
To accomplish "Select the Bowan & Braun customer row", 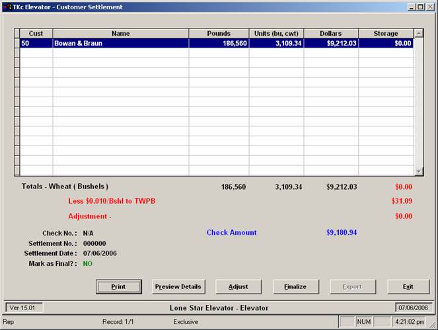I will tap(120, 44).
